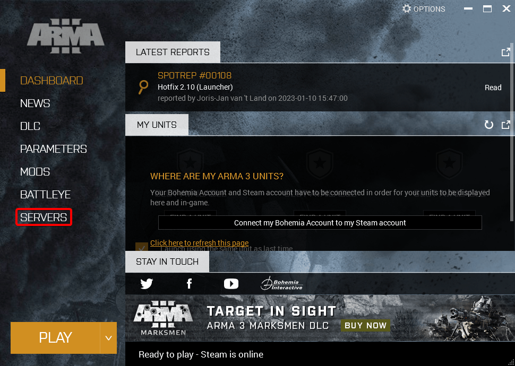Screen dimensions: 515x366
Task: Click BUY NOW for the Marksmen DLC
Action: (x=365, y=325)
